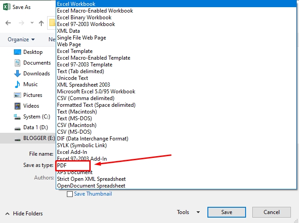This screenshot has height=223, width=299.
Task: Click the Downloads arrow icon
Action: (x=18, y=74)
